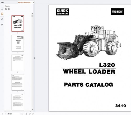Screen dimensions: 131x115
Task: Click the thumbnail panel scroll-up arrow
Action: [x=32, y=14]
